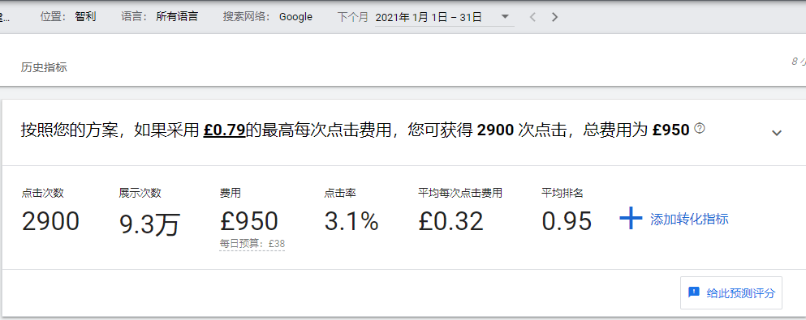Collapse the forecast summary chevron
The width and height of the screenshot is (806, 320).
(x=777, y=133)
